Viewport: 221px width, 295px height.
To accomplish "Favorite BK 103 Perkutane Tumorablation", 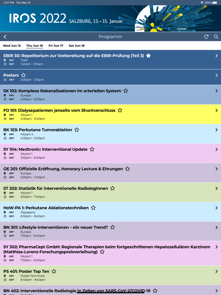I will (x=76, y=129).
